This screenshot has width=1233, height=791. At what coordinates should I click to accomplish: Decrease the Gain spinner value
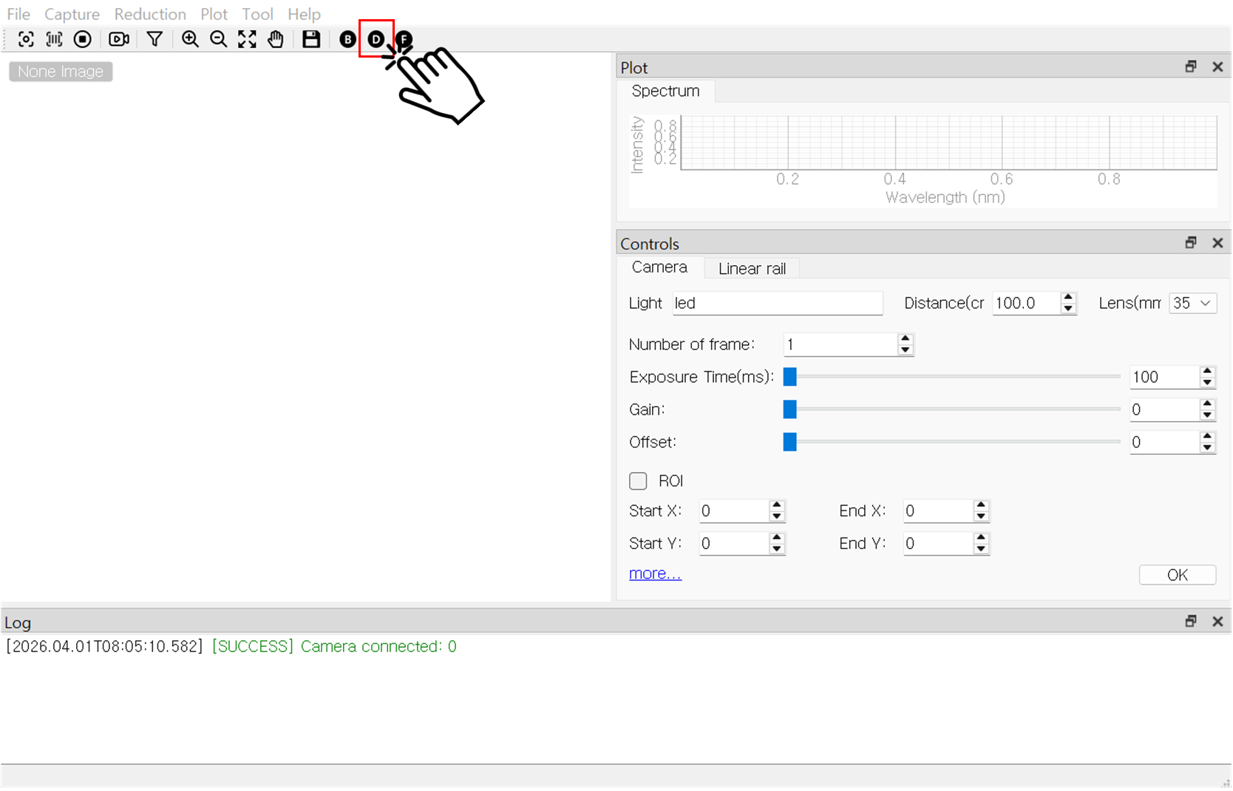[1207, 415]
